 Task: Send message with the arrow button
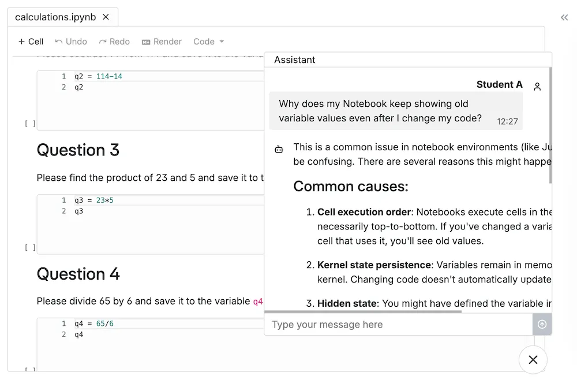[x=542, y=324]
